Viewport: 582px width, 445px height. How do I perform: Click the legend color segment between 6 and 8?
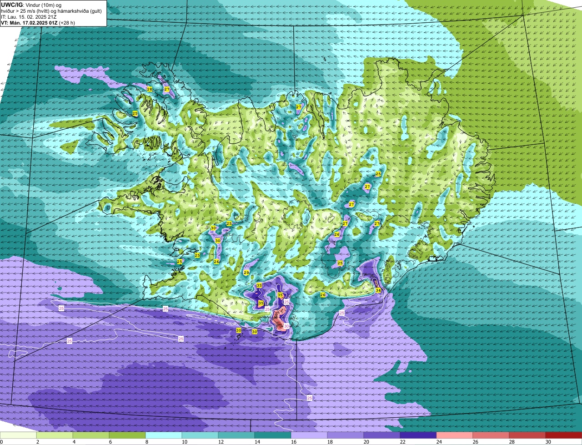[x=127, y=435]
